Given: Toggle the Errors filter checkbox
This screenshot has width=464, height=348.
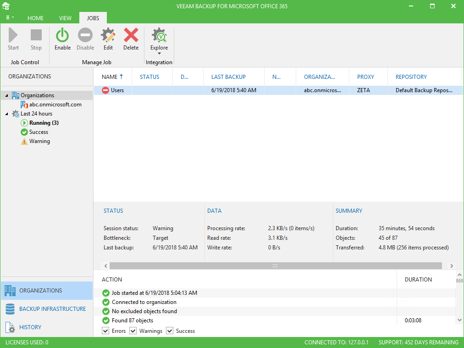Looking at the screenshot, I should click(x=105, y=331).
